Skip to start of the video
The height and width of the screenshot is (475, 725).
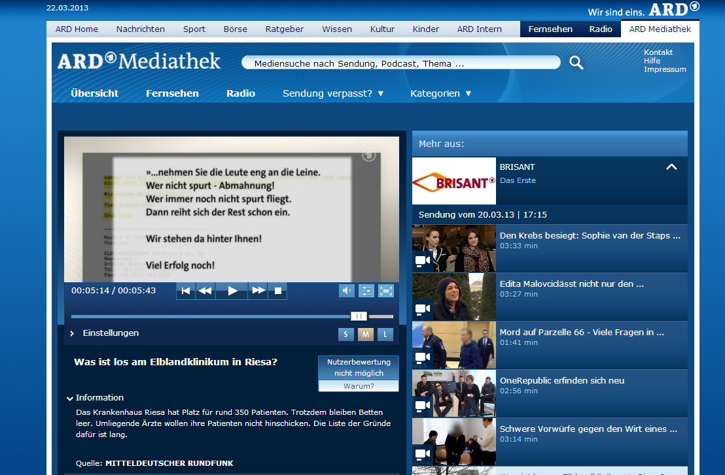coord(186,291)
